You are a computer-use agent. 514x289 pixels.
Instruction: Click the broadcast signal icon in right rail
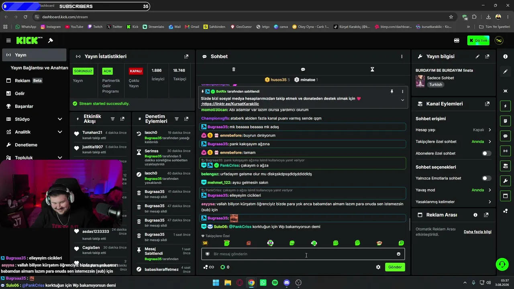coord(505,151)
